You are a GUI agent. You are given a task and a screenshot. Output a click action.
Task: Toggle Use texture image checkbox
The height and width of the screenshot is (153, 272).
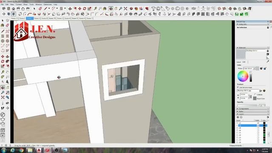click(x=238, y=87)
